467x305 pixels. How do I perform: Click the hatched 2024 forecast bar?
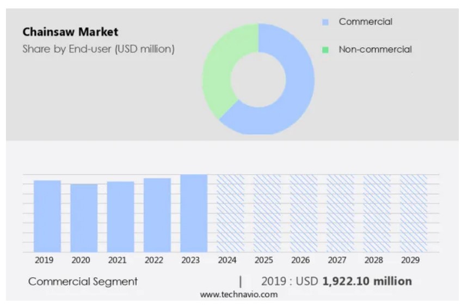[230, 213]
